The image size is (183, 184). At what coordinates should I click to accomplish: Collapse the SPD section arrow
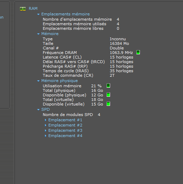pyautogui.click(x=38, y=110)
